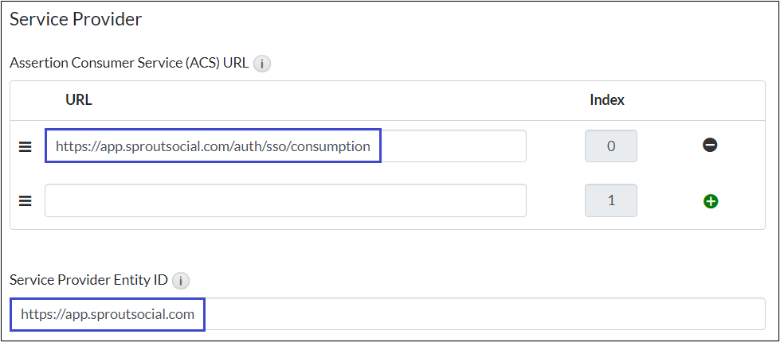Remove the ACS URL row with minus icon

[x=710, y=146]
